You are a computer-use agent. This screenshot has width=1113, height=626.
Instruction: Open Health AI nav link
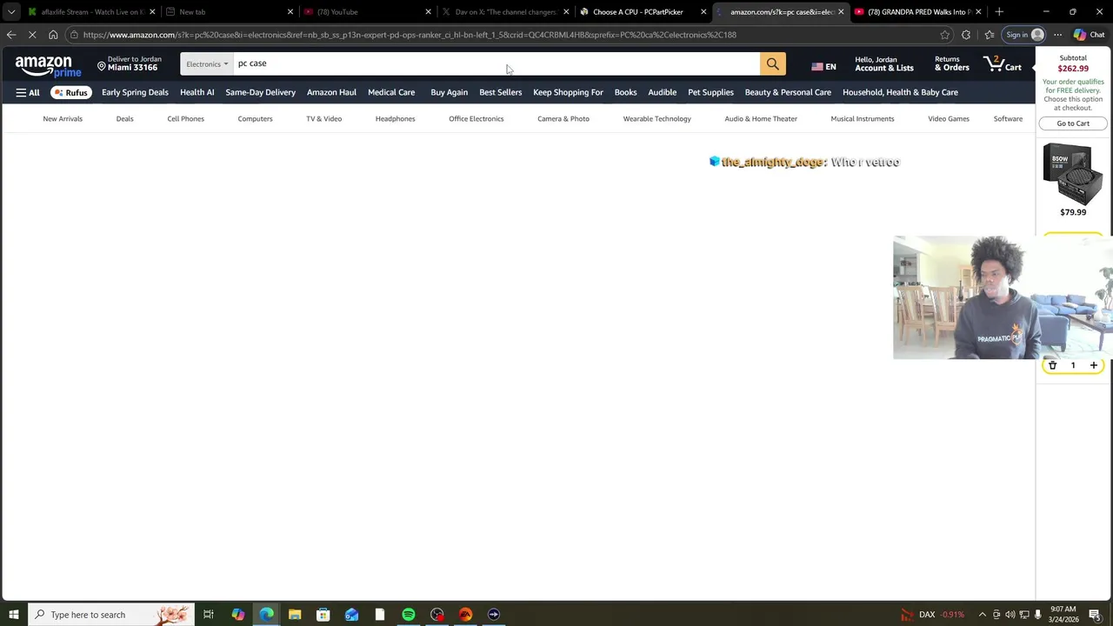pos(197,92)
